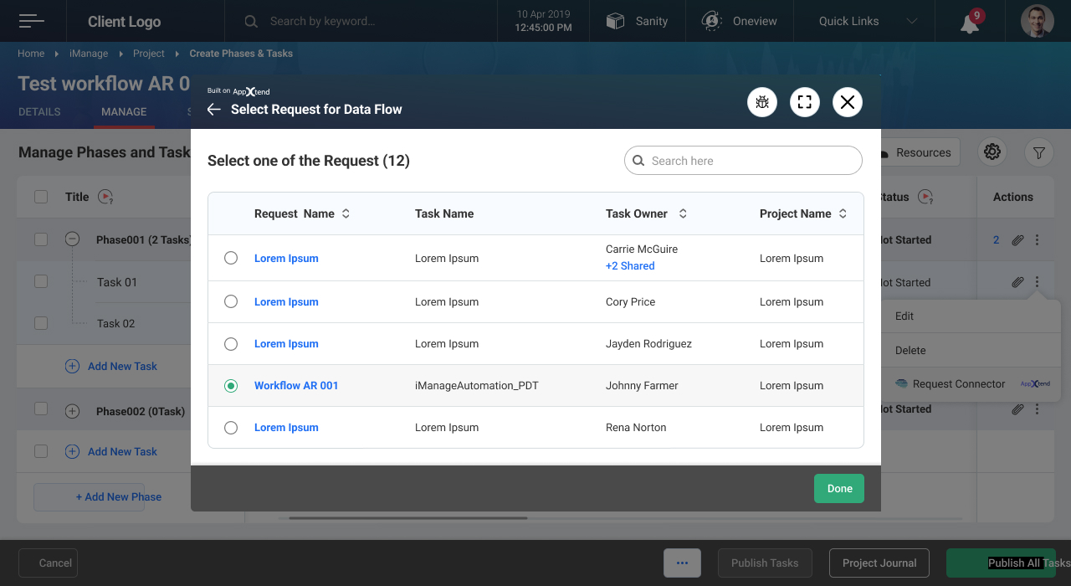Click the Search here input field
This screenshot has width=1071, height=586.
point(743,161)
